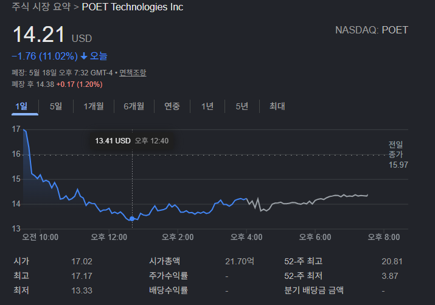Viewport: 435px width, 305px height.
Task: Click the 주가수익률 label
Action: point(169,276)
